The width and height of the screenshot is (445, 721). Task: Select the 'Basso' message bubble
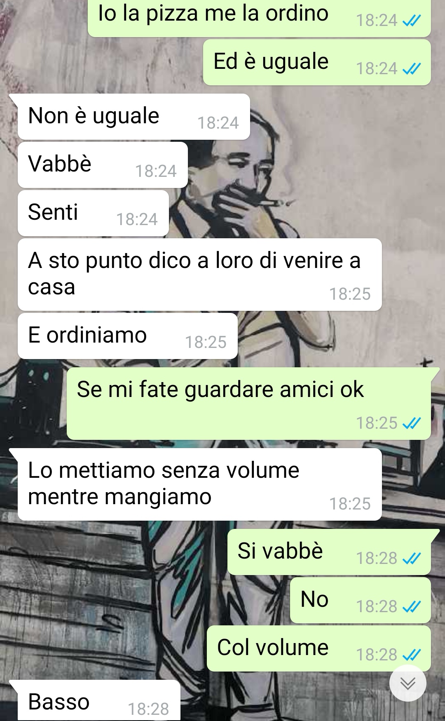click(x=98, y=701)
